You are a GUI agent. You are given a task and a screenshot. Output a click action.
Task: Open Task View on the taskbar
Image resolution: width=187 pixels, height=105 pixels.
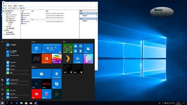click(x=12, y=103)
